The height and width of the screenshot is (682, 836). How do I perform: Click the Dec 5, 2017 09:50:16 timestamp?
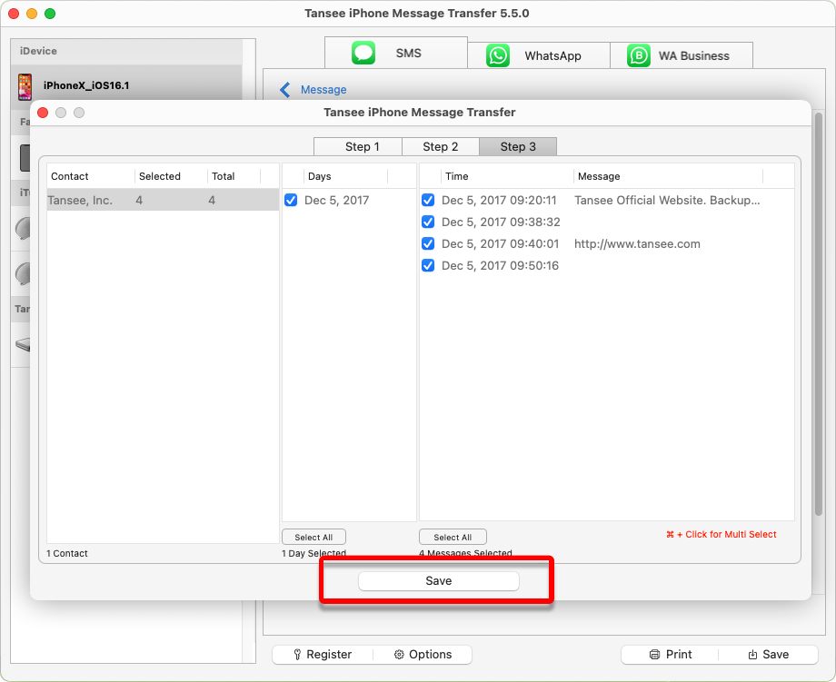click(500, 265)
